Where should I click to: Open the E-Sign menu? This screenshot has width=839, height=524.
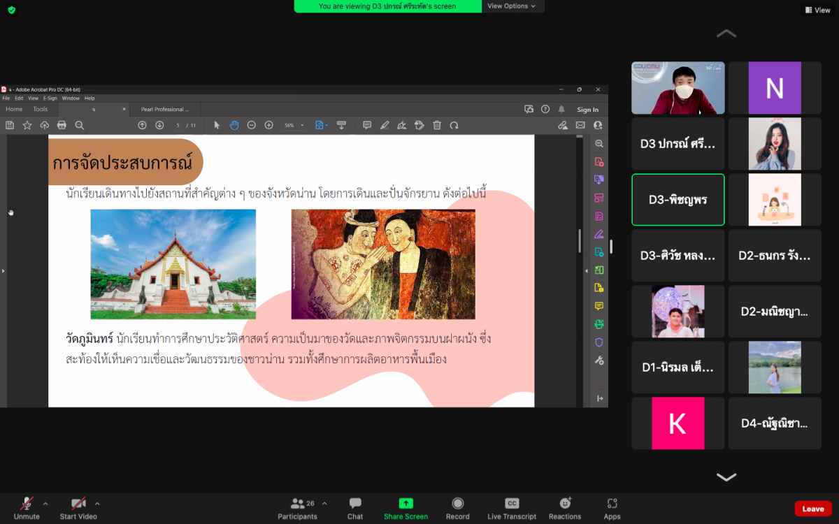click(x=50, y=99)
